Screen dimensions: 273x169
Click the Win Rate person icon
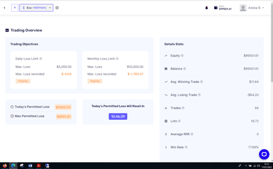pyautogui.click(x=166, y=147)
